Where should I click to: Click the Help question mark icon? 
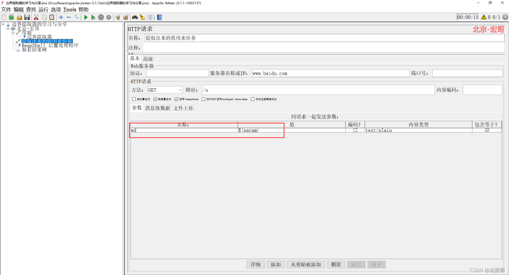(159, 17)
